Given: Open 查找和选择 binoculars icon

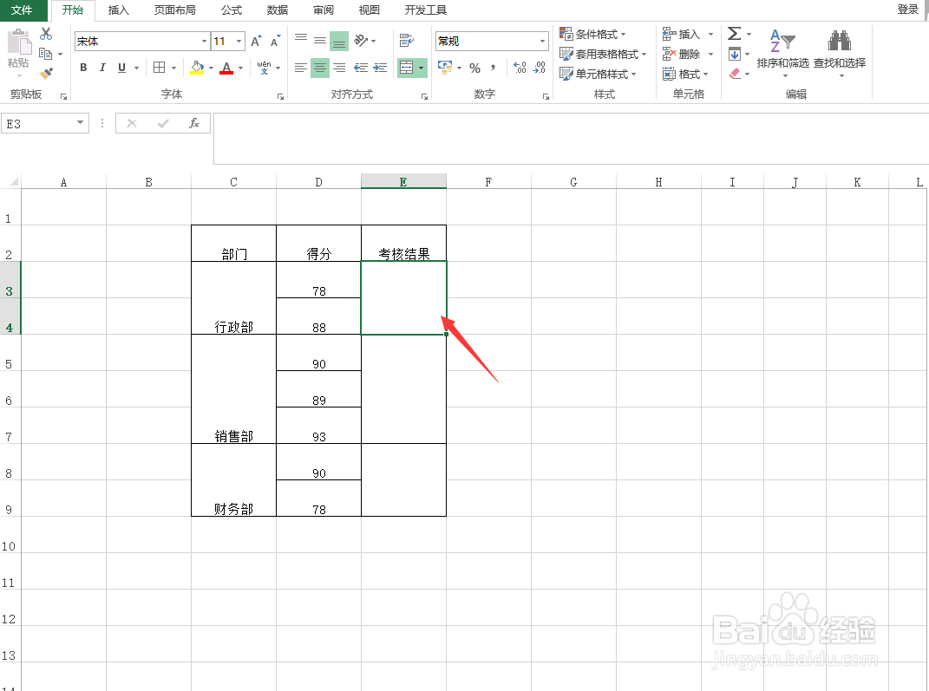Looking at the screenshot, I should point(840,53).
